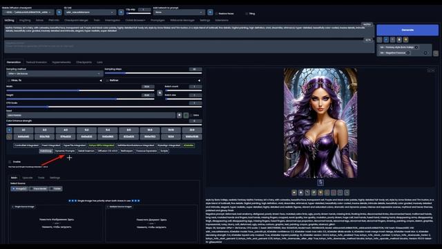The image size is (442, 249).
Task: Tick the Refiner checkbox
Action: pyautogui.click(x=108, y=80)
